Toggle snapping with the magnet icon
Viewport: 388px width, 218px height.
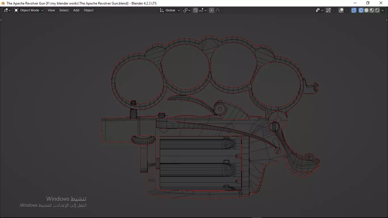195,10
